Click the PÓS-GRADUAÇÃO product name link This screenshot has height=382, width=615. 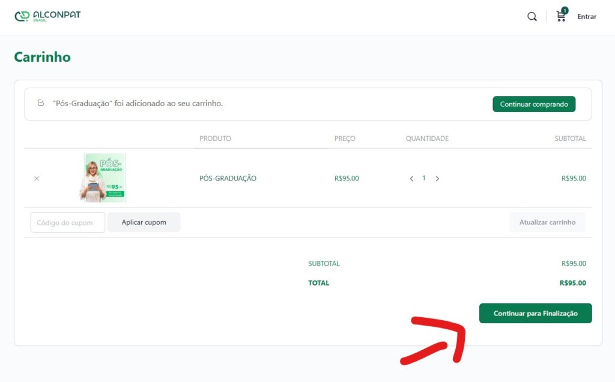(x=228, y=179)
